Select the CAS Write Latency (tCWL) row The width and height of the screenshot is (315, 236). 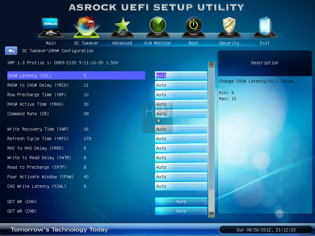(x=76, y=186)
